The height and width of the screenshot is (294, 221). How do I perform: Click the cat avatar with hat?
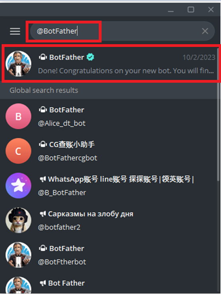[x=18, y=220]
